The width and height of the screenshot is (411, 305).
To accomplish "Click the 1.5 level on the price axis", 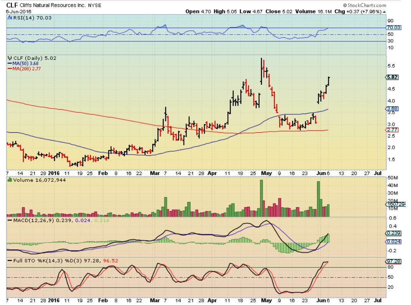I will coord(391,160).
